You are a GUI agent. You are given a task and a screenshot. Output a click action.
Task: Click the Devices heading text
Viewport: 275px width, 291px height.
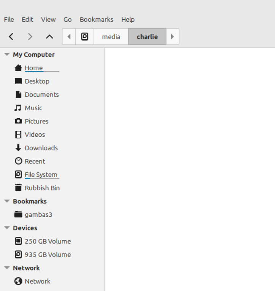(25, 228)
